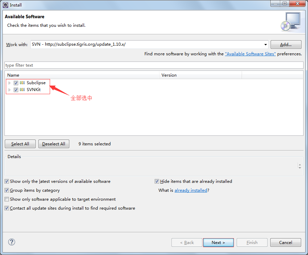This screenshot has height=255, width=308.
Task: Click the Deselect All button
Action: coord(54,144)
